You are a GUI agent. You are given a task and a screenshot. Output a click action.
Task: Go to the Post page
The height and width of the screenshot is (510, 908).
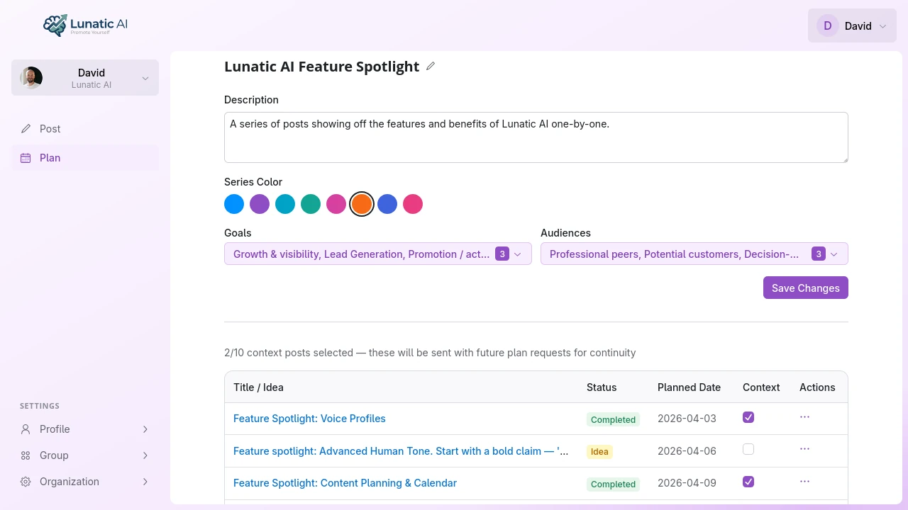click(85, 129)
